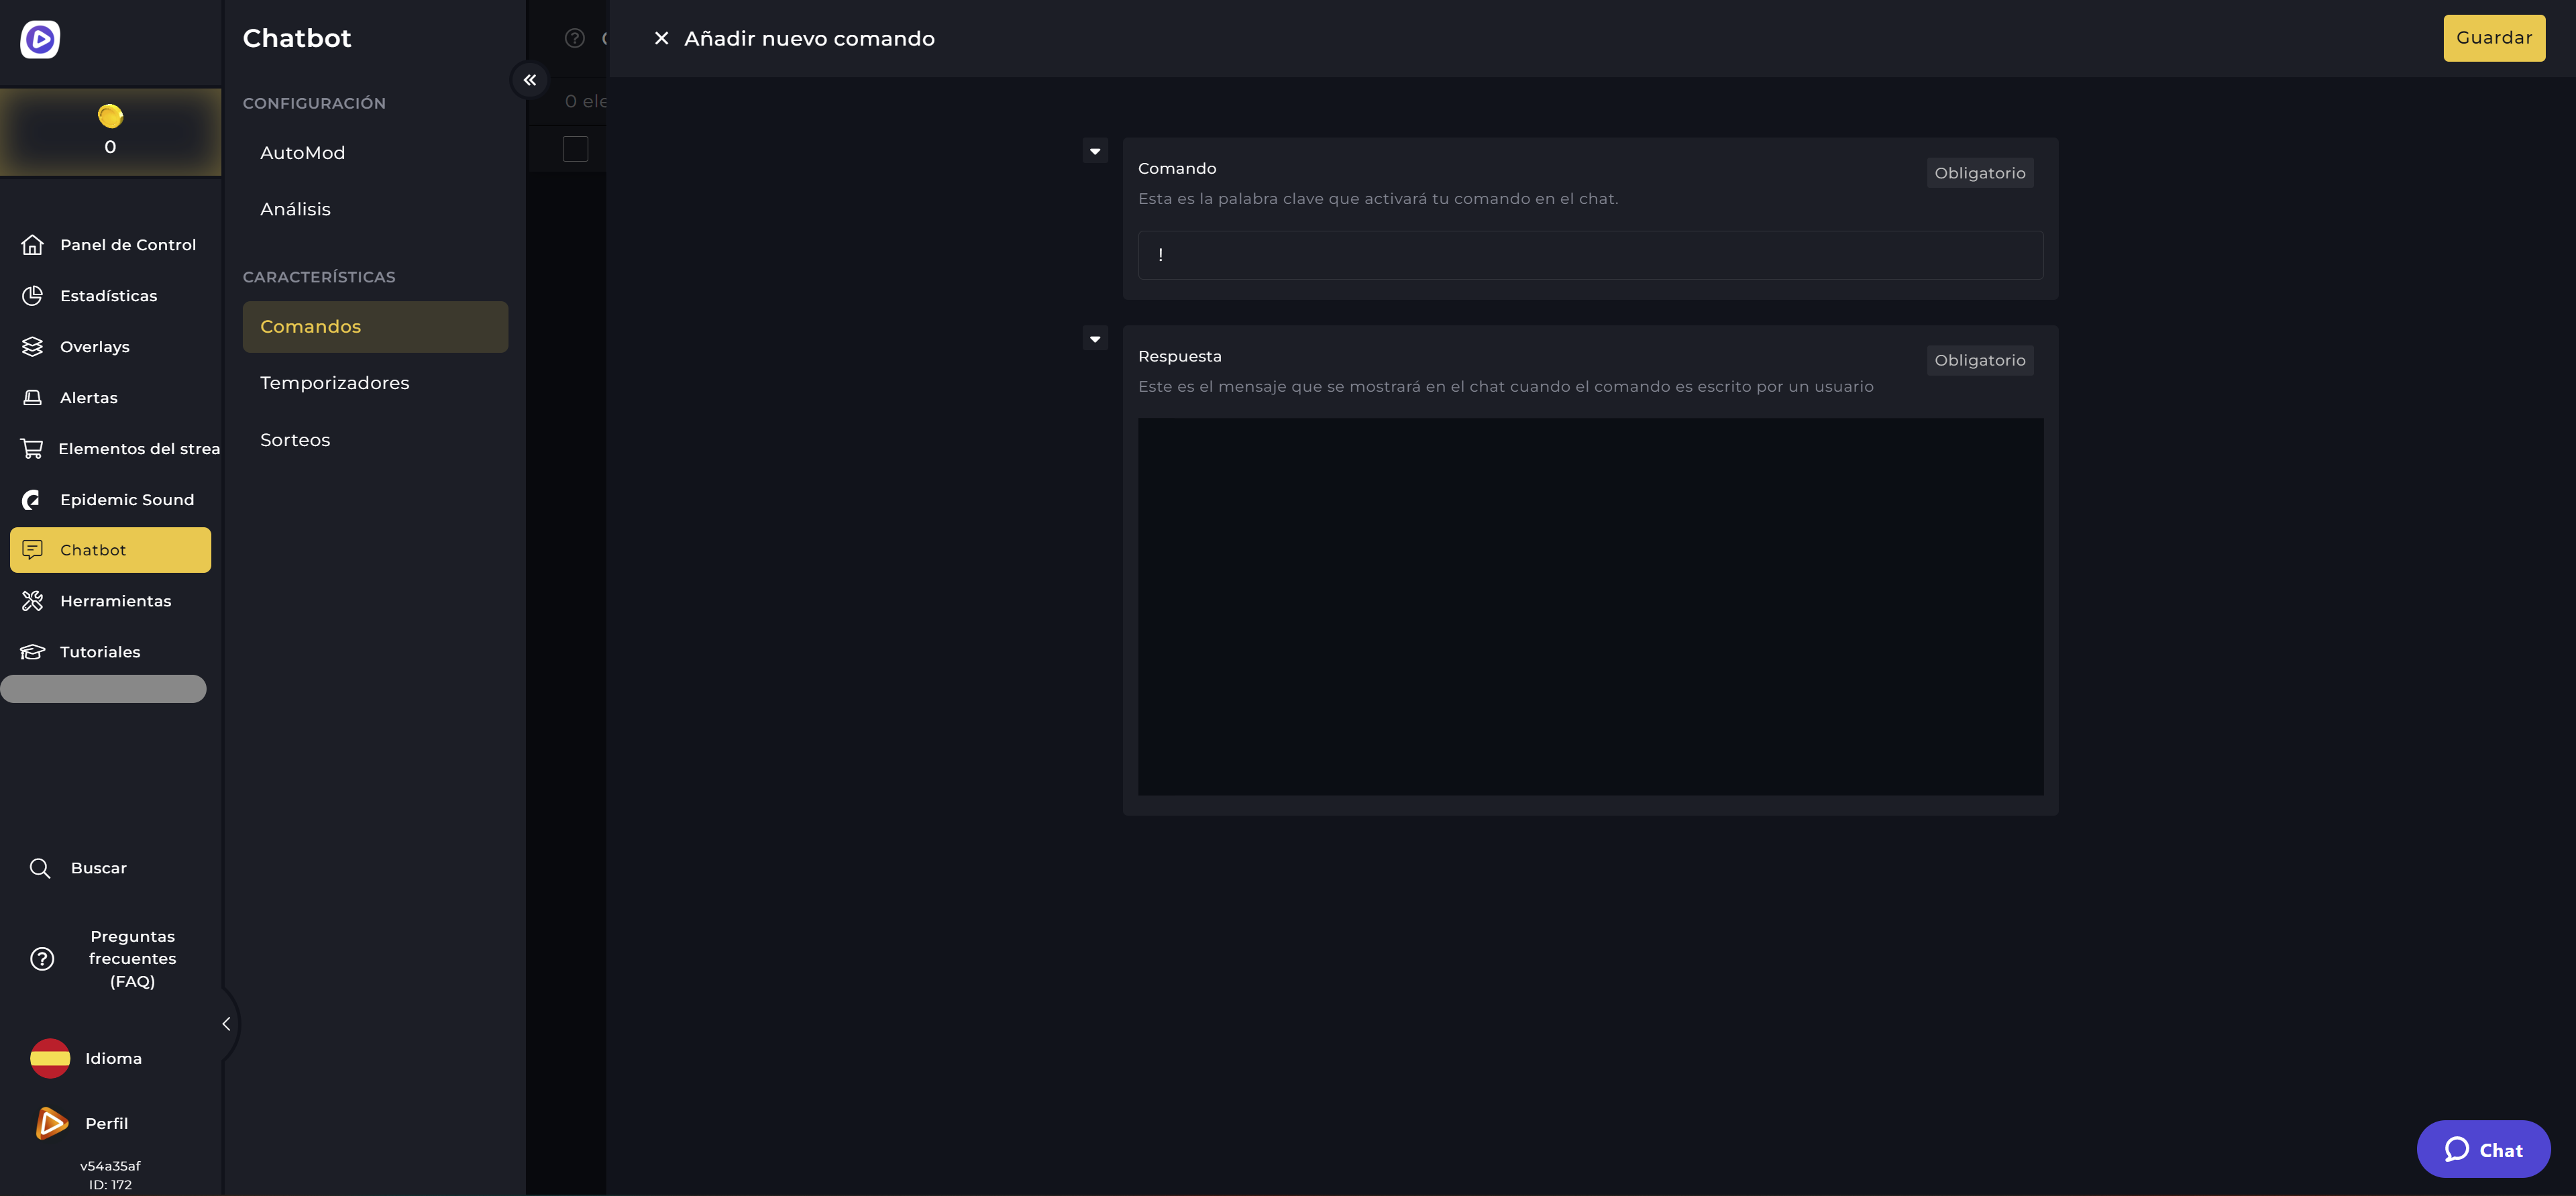Collapse the Chatbot side panel chevron
Screen dimensions: 2576x1196
point(530,80)
